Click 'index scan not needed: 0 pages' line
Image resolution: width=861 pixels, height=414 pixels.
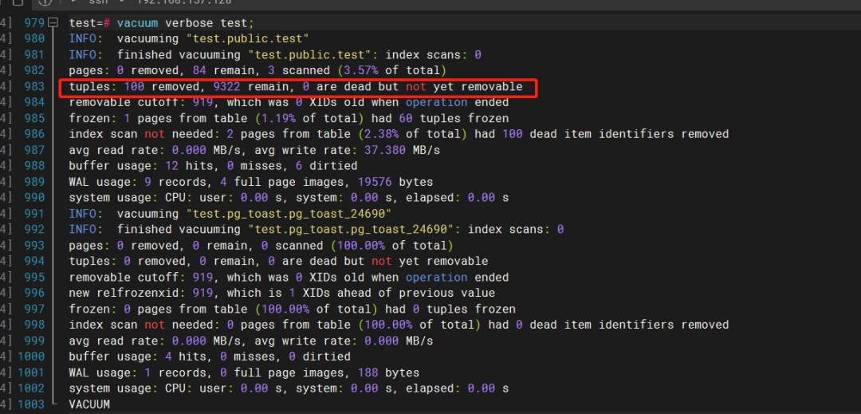[399, 325]
